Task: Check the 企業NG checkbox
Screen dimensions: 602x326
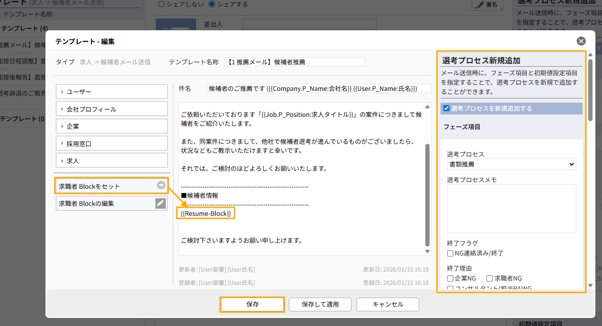Action: coord(450,278)
